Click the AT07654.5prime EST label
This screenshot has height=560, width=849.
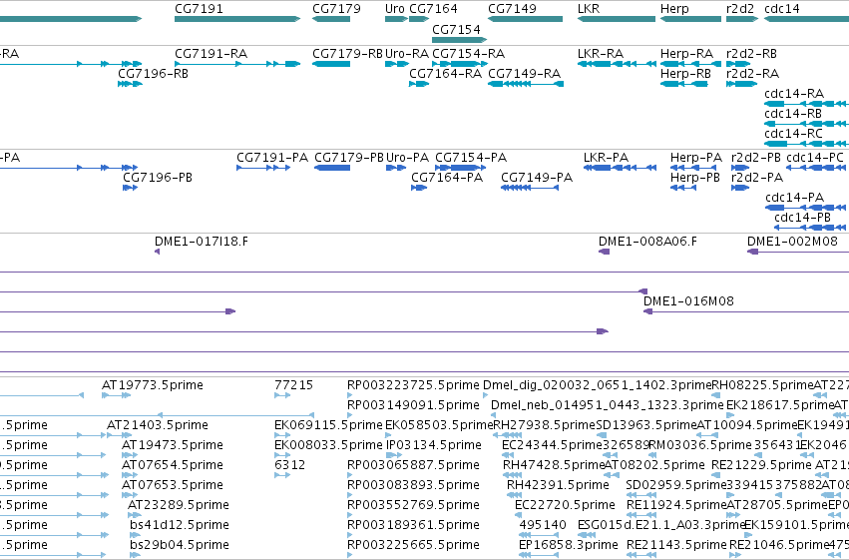pyautogui.click(x=173, y=465)
